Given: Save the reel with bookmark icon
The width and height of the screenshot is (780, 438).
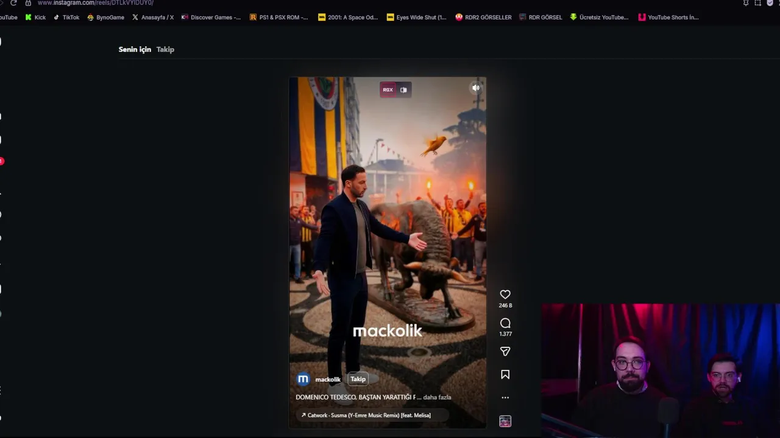Looking at the screenshot, I should tap(505, 375).
